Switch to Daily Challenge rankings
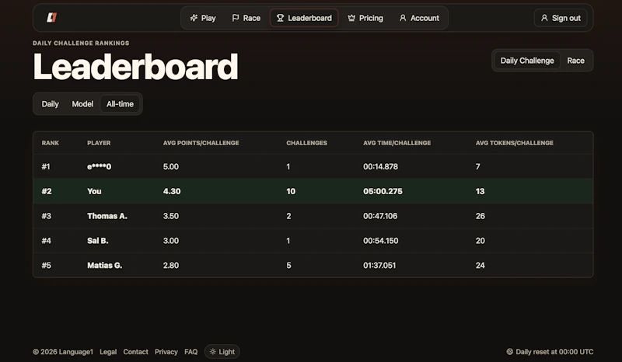 click(527, 61)
